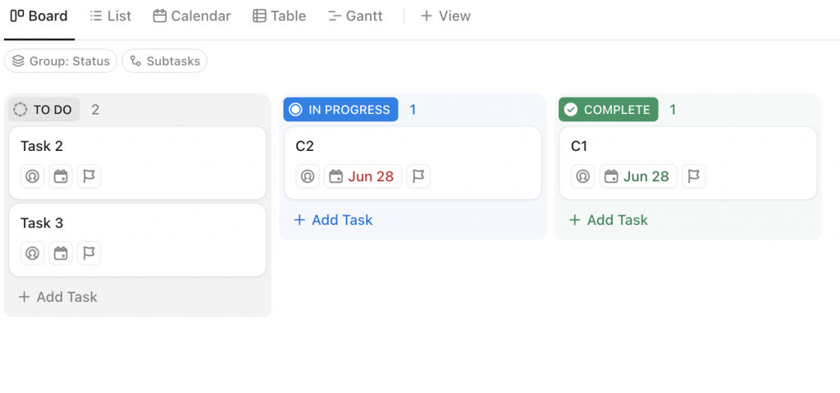Assign a user on C1 card
840x393 pixels.
click(583, 176)
